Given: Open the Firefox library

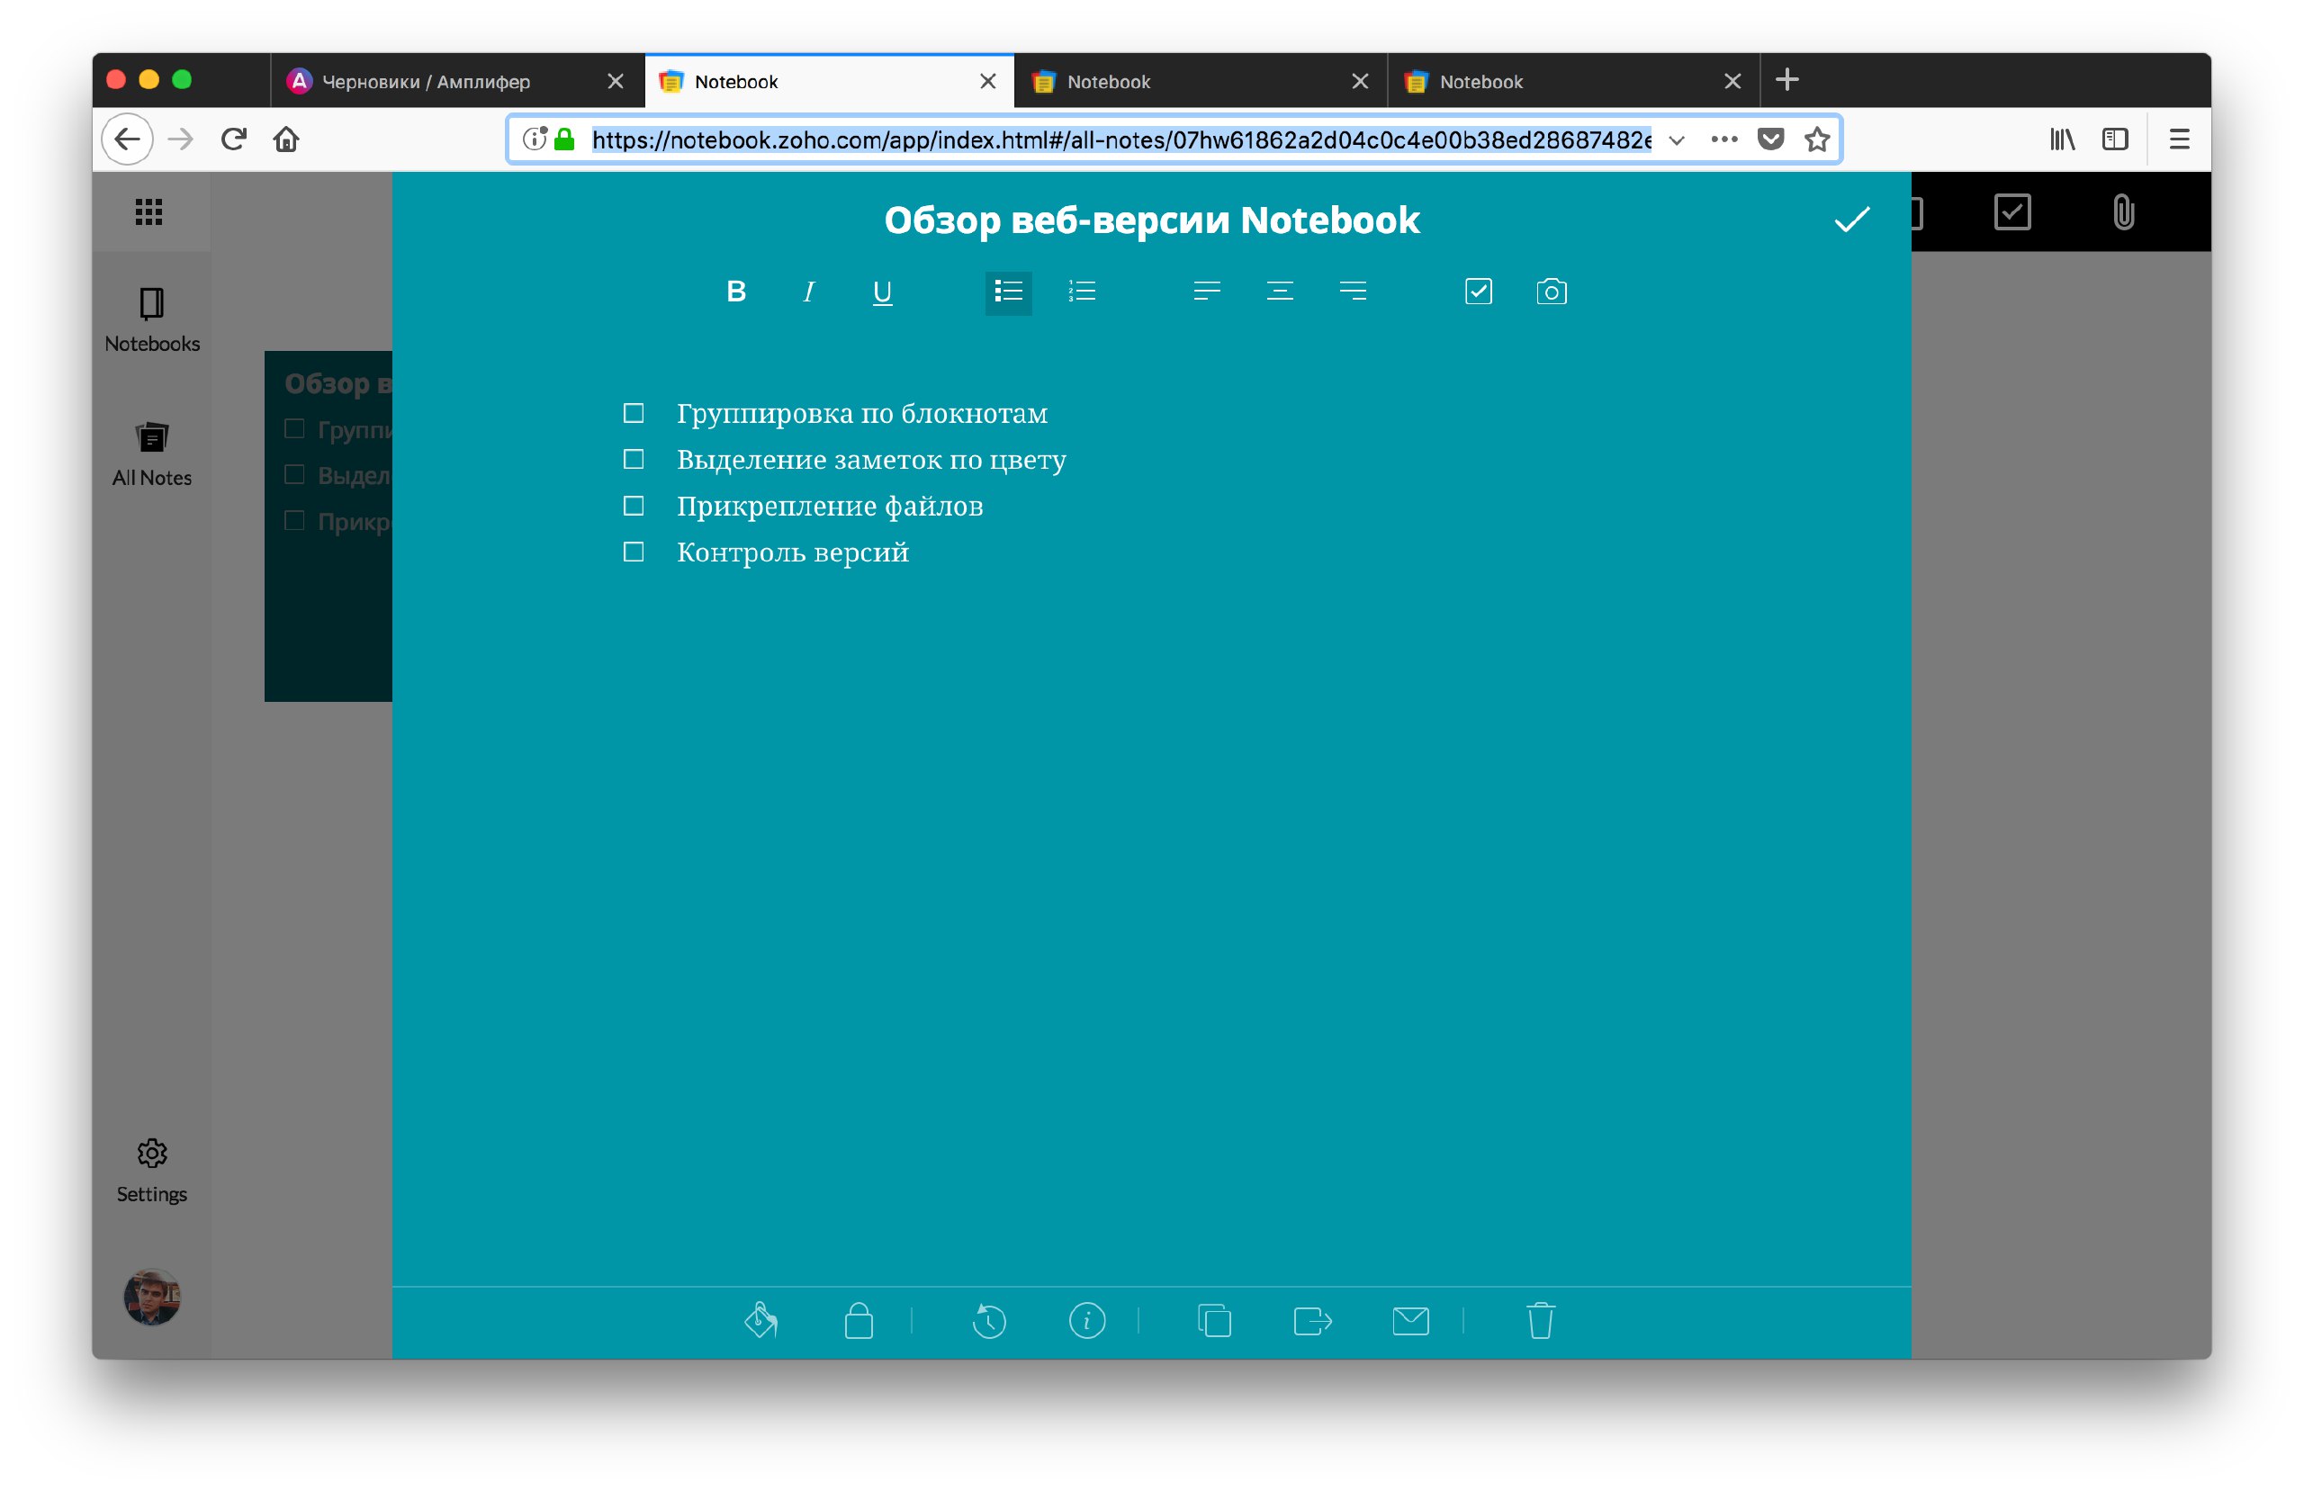Looking at the screenshot, I should point(2062,139).
